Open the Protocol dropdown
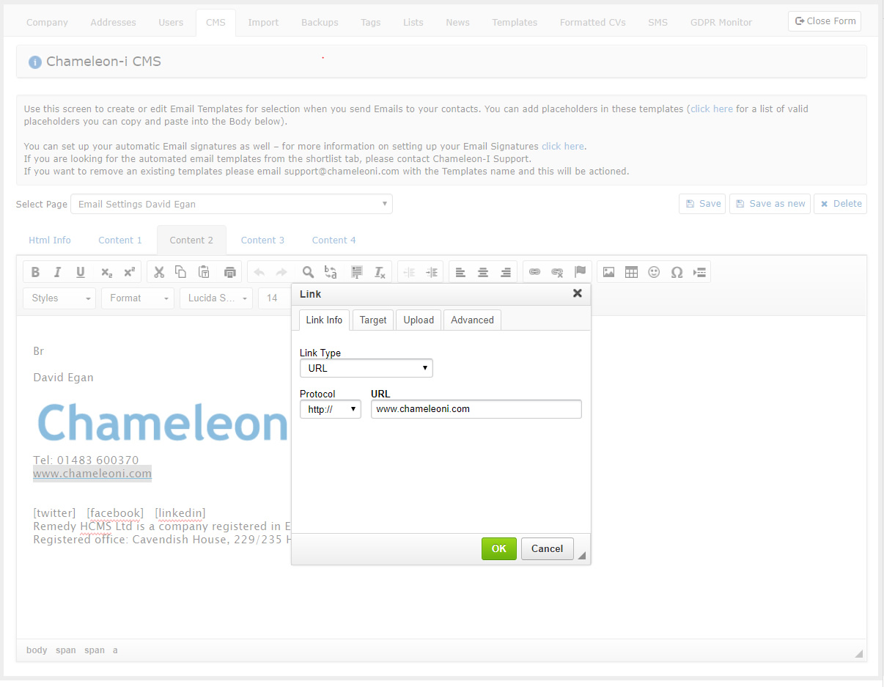Screen dimensions: 884x687 click(331, 409)
